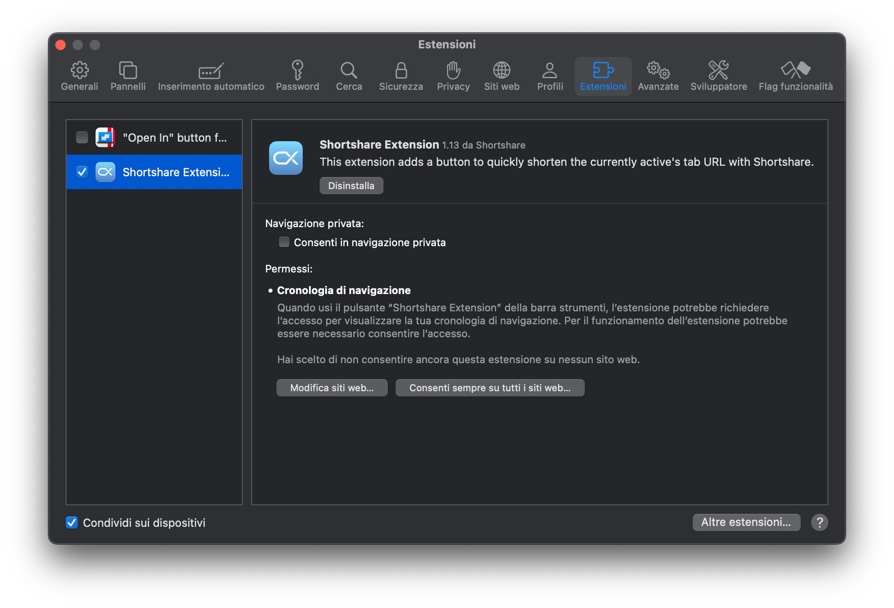This screenshot has height=608, width=894.
Task: Open the Inserimento automatico settings
Action: pyautogui.click(x=211, y=76)
